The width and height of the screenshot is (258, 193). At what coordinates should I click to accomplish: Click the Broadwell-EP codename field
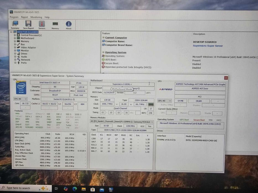55,91
